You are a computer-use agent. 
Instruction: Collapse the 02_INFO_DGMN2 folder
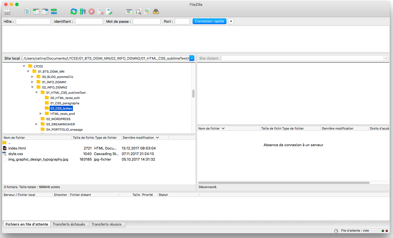[32, 87]
